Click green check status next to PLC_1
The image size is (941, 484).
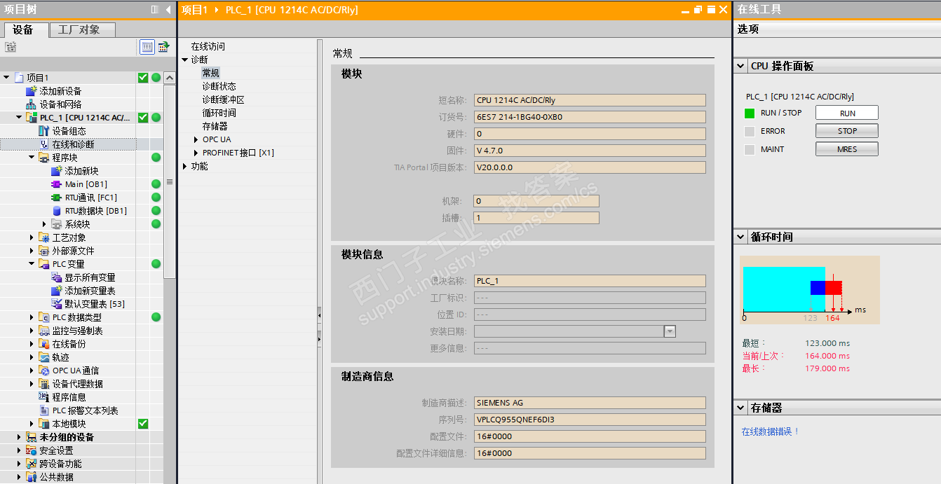click(143, 118)
